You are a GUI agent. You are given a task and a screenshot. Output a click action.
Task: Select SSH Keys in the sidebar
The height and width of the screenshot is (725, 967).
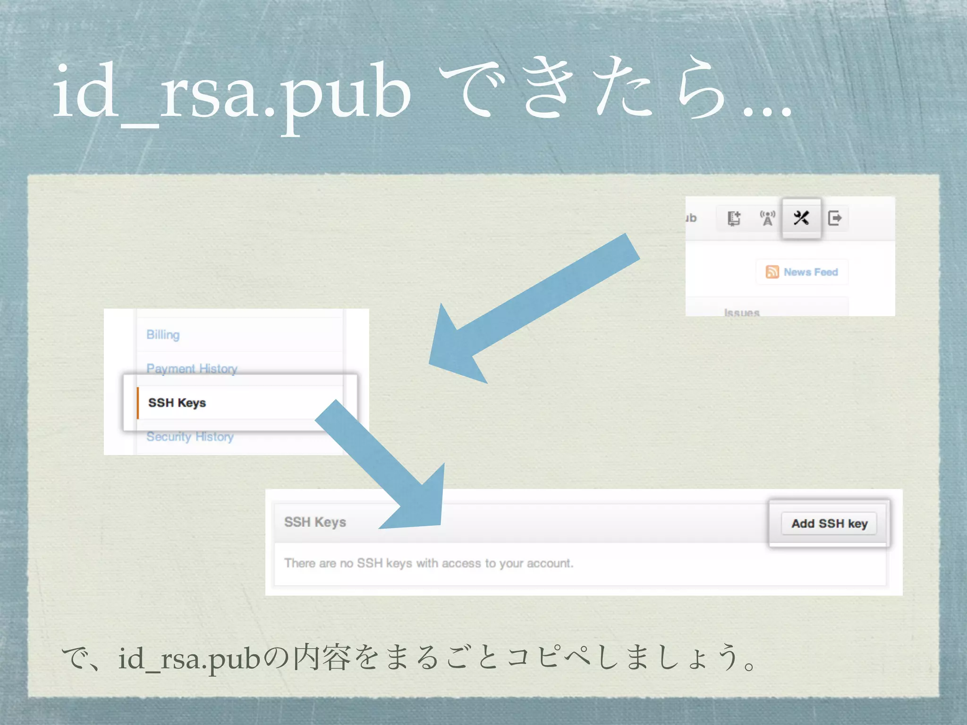click(x=240, y=403)
